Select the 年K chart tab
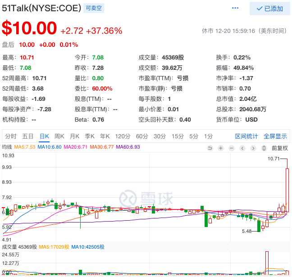 click(105, 136)
